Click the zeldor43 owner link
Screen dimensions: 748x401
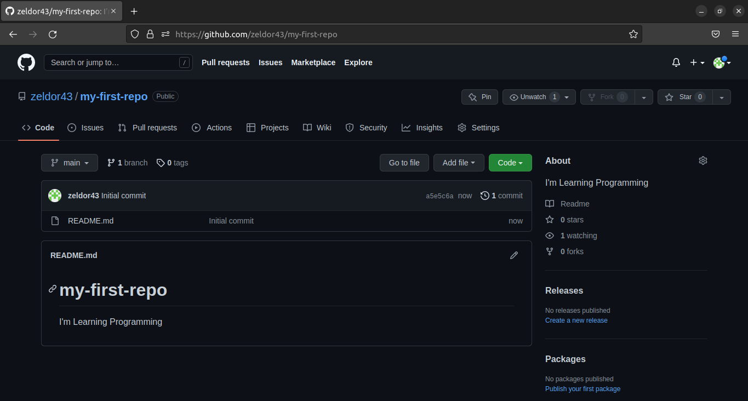coord(52,96)
